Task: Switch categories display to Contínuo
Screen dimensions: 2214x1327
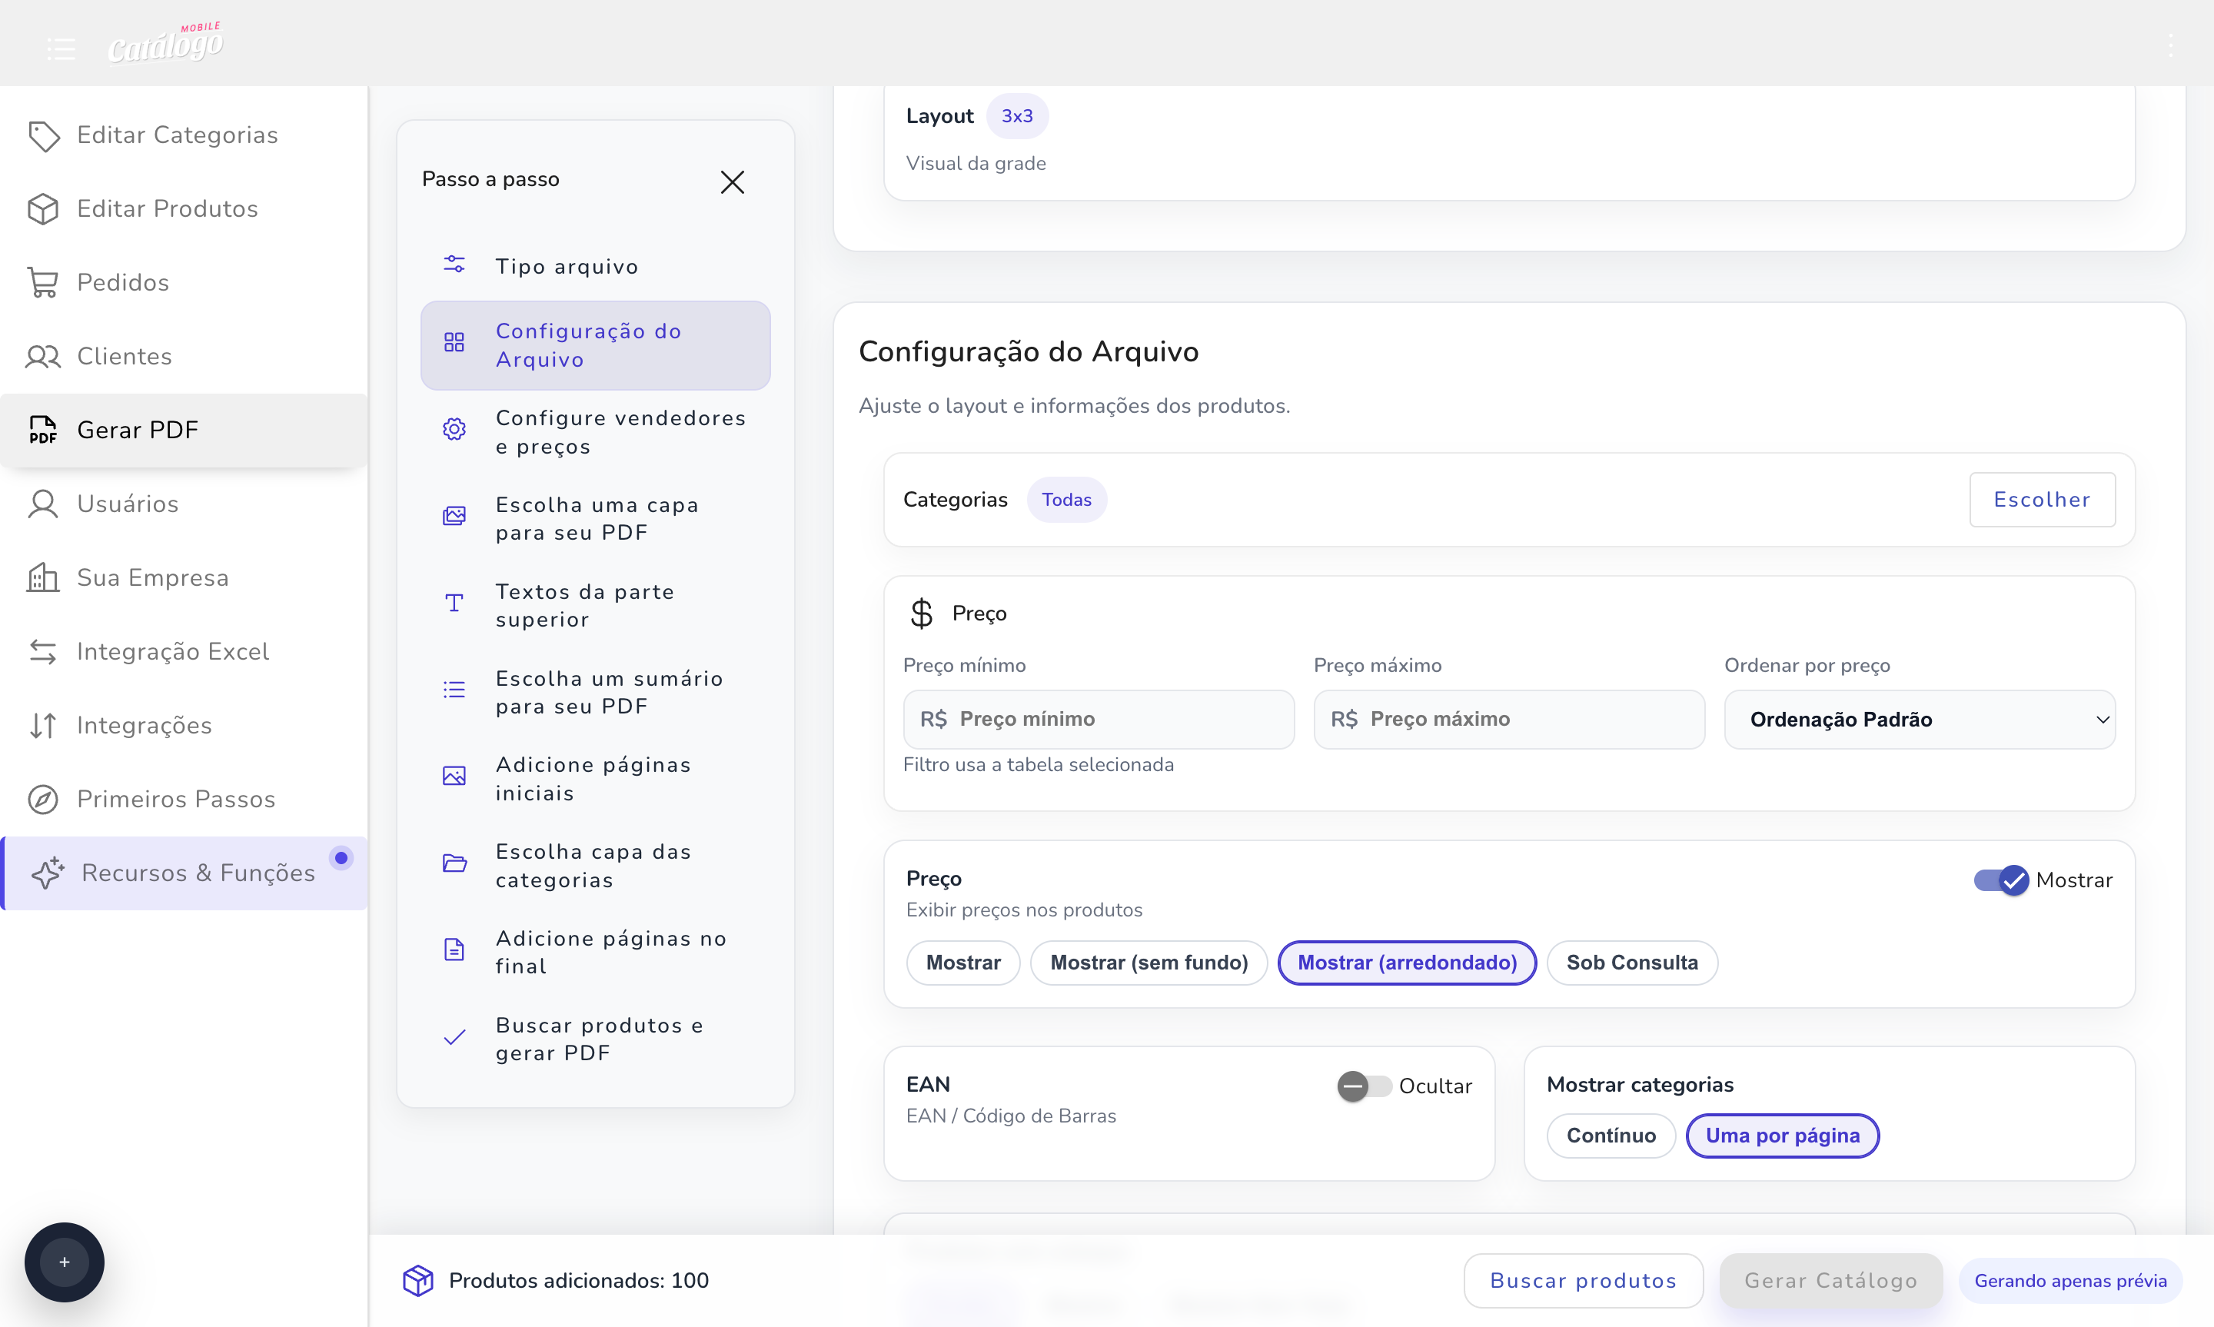Action: click(1610, 1135)
